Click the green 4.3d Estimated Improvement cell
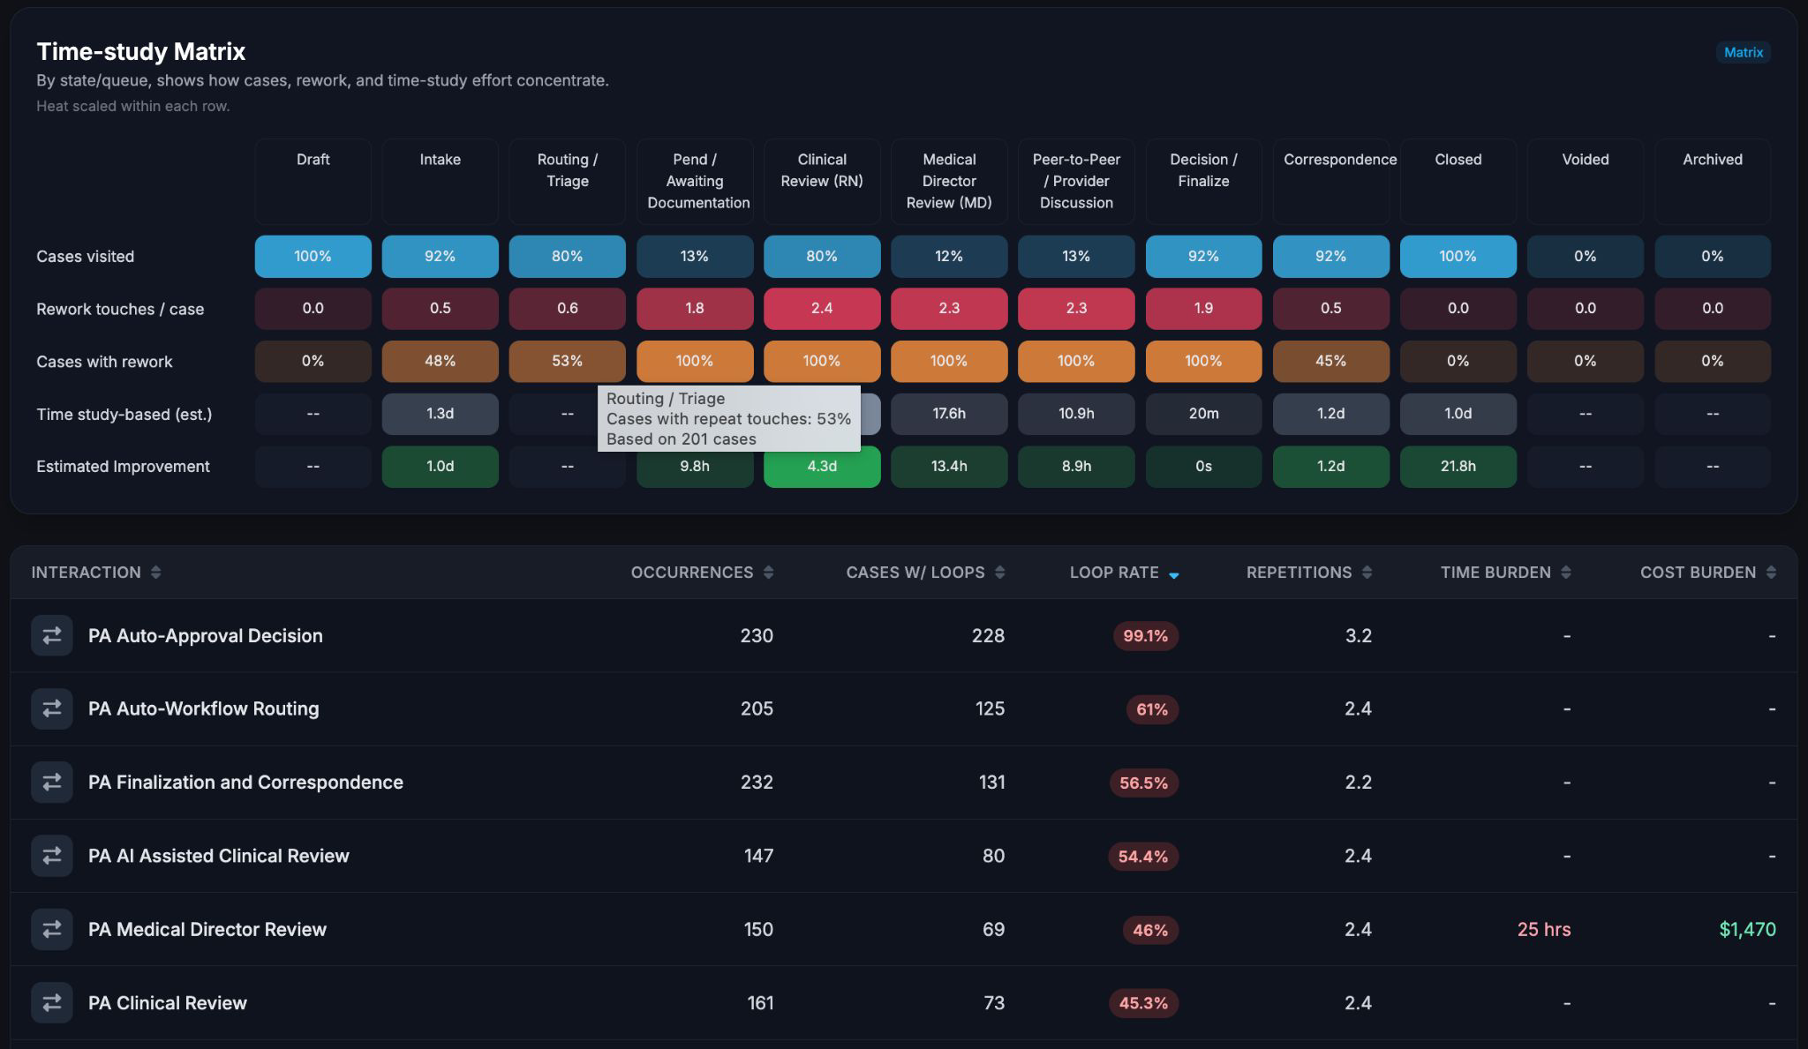Viewport: 1808px width, 1049px height. click(822, 467)
